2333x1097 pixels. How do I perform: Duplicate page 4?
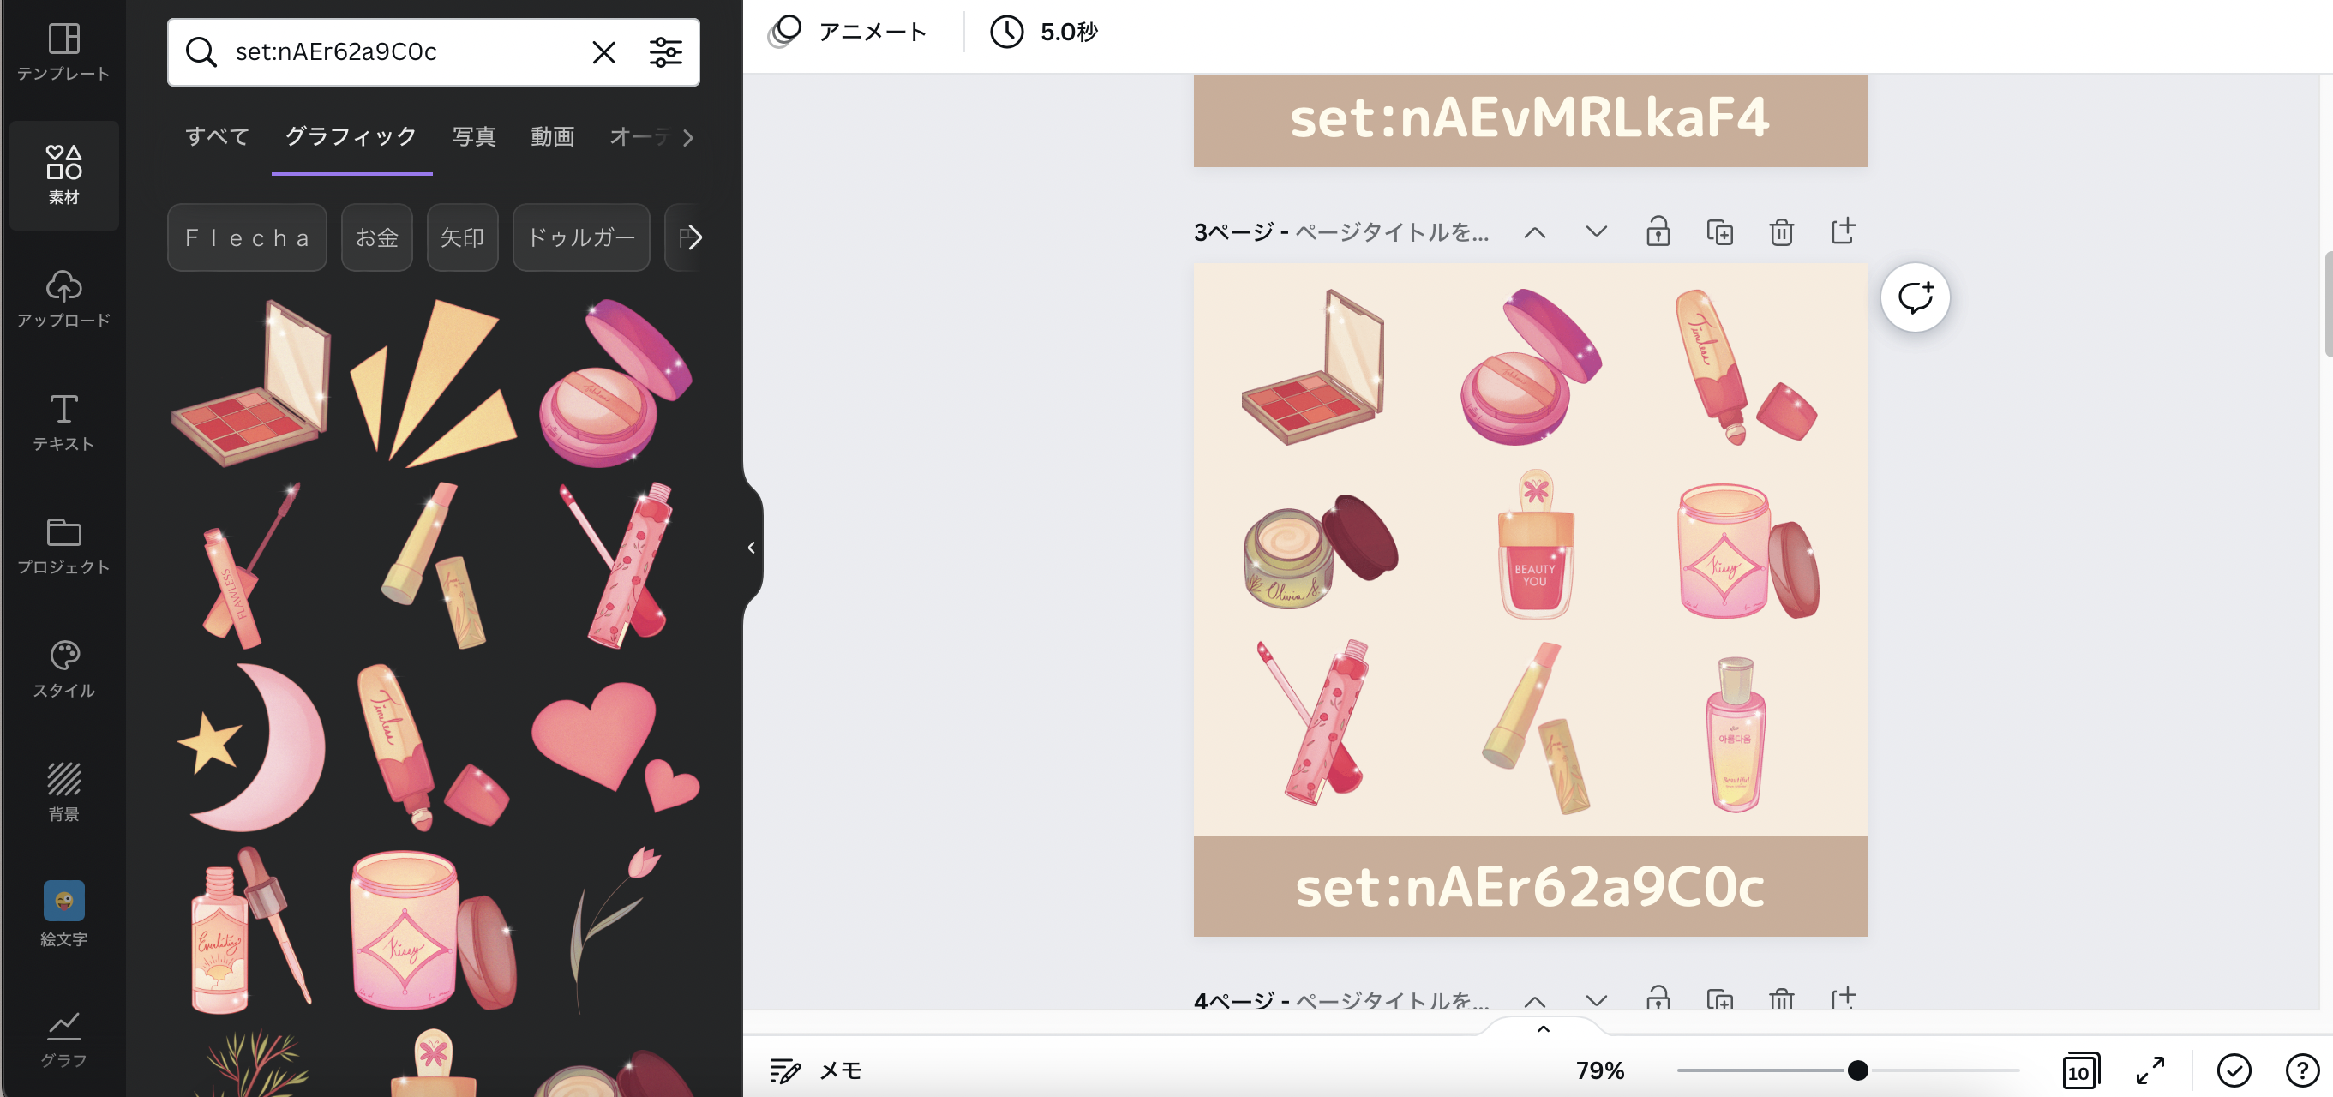(x=1720, y=998)
